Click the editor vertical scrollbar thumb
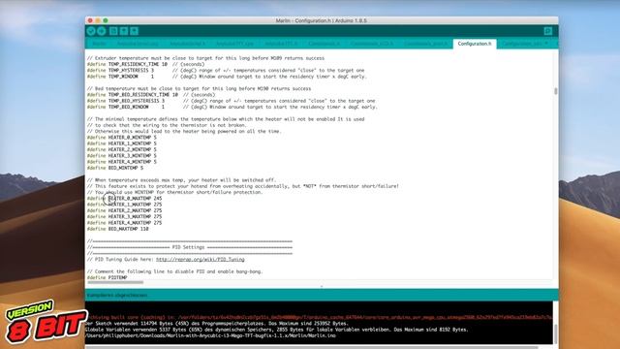 tap(555, 91)
